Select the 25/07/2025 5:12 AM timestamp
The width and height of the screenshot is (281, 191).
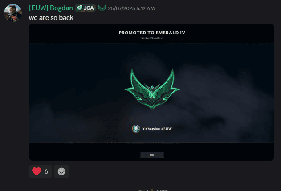tap(131, 8)
